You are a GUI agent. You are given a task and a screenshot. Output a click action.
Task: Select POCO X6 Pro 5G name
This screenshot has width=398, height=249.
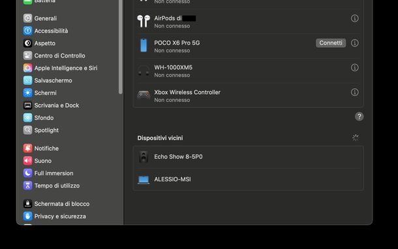click(177, 43)
